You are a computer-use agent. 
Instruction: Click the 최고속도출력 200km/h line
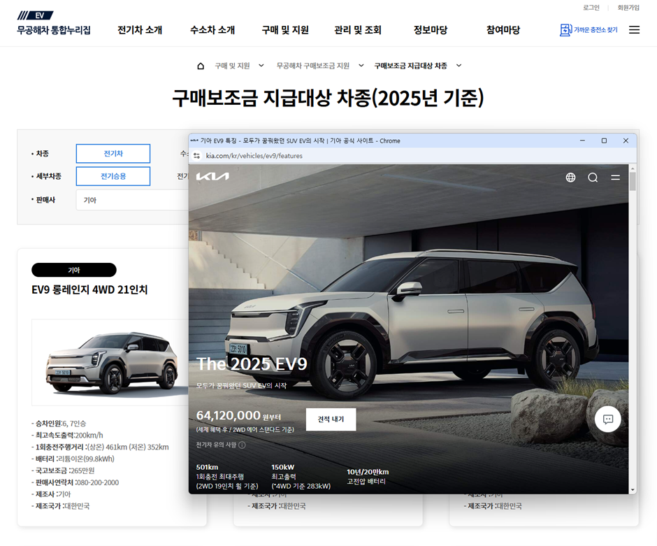(x=67, y=435)
